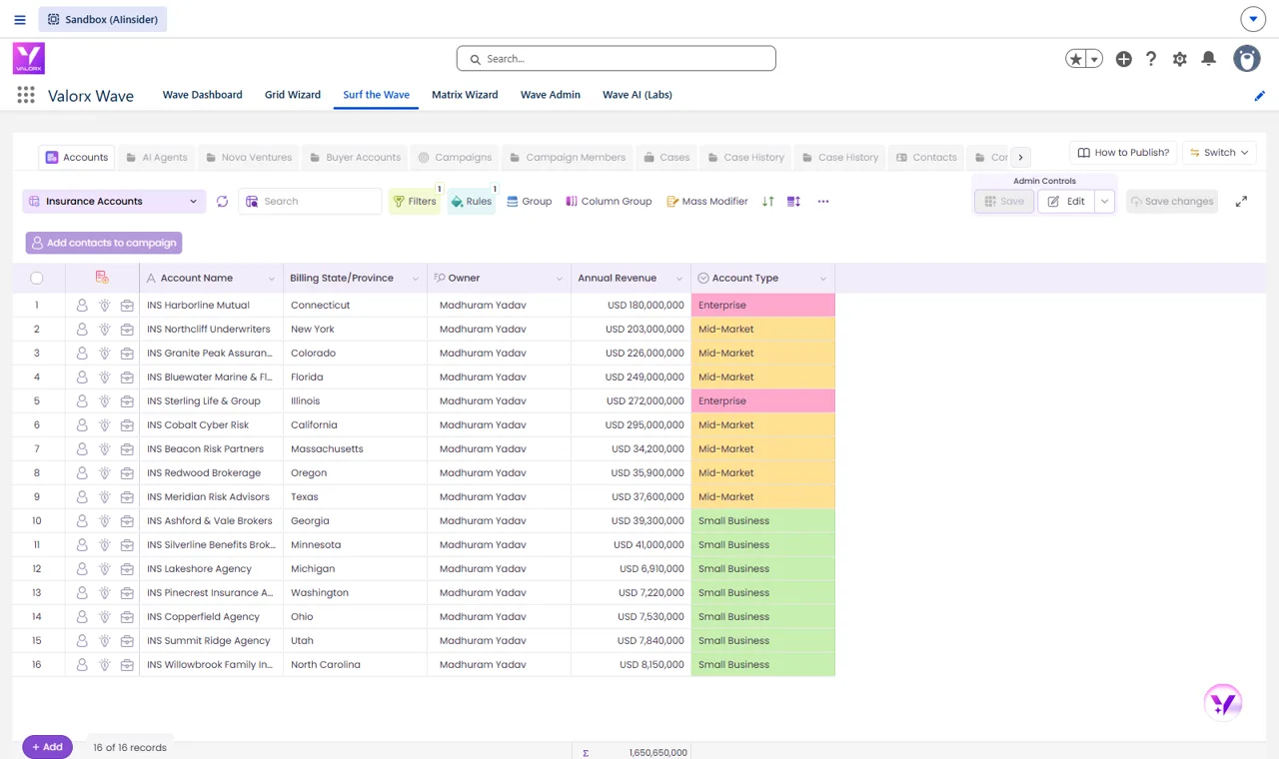Viewport: 1279px width, 759px height.
Task: Open Account Name column dropdown arrow
Action: tap(271, 279)
